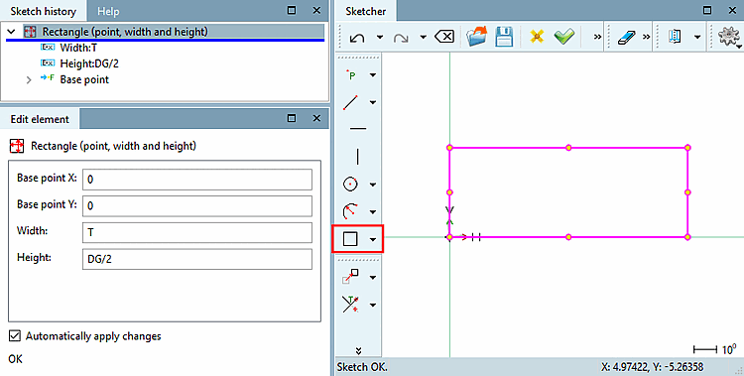Click the delete-last-element backspace icon

click(x=444, y=37)
